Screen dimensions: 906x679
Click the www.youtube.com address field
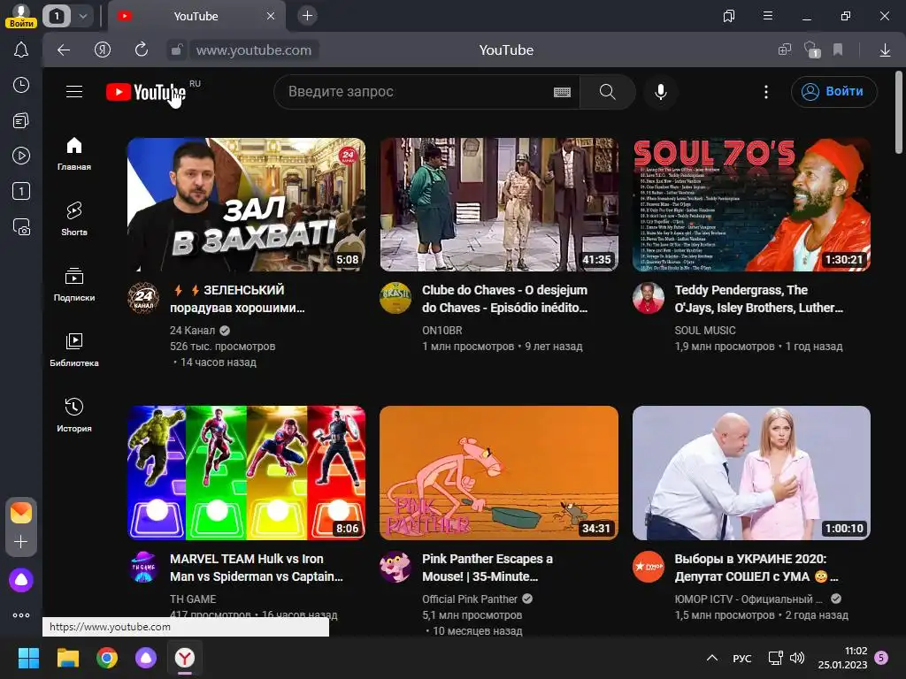(x=254, y=50)
